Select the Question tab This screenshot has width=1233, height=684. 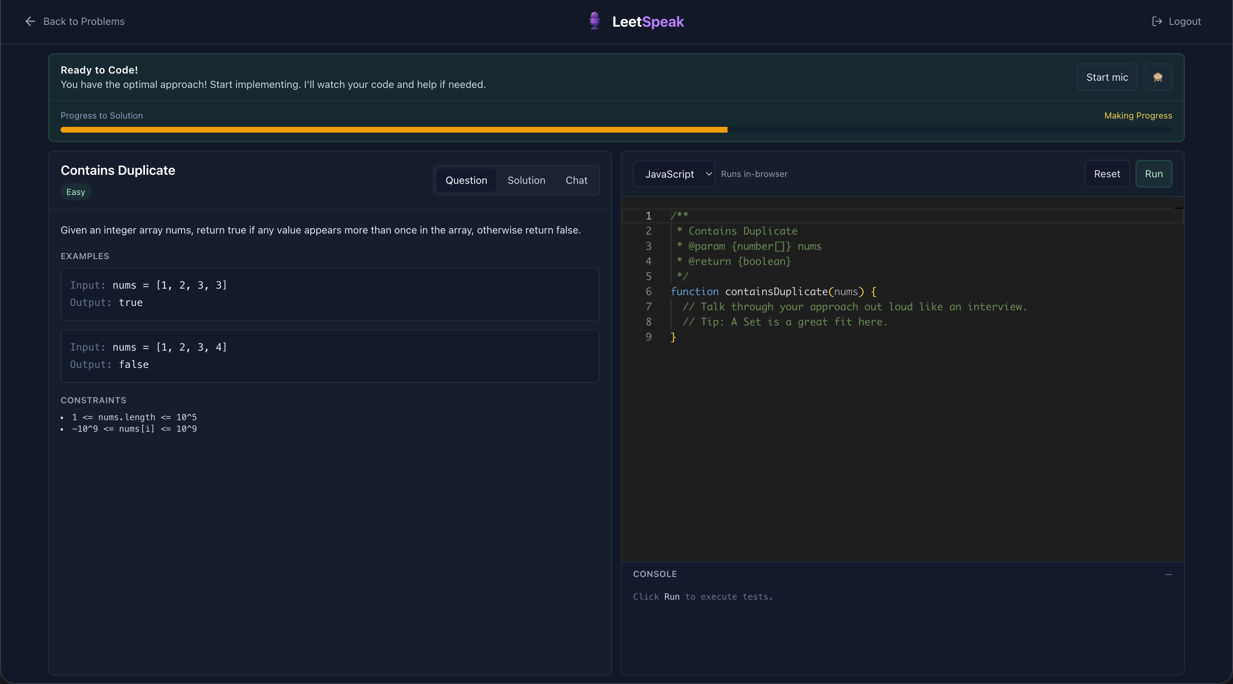tap(466, 180)
